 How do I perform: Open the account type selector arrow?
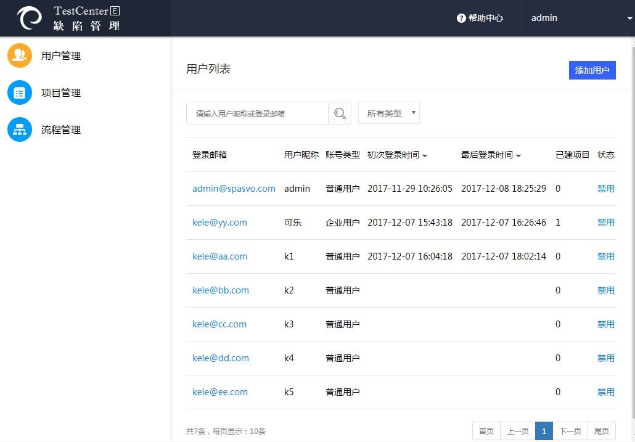pyautogui.click(x=412, y=113)
